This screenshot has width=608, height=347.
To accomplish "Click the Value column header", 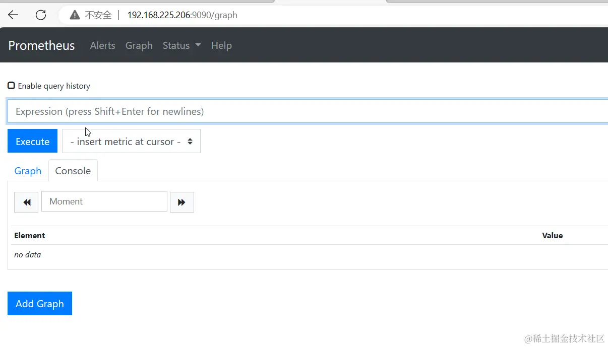I will (x=553, y=235).
